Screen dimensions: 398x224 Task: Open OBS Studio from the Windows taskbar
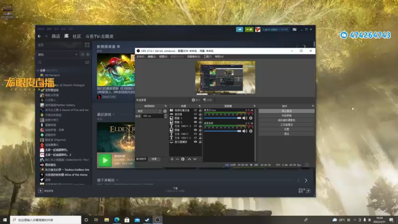coord(157,220)
